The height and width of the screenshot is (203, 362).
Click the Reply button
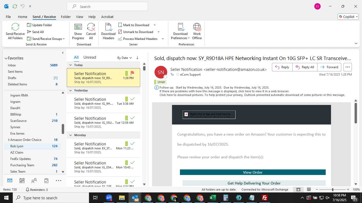[282, 67]
